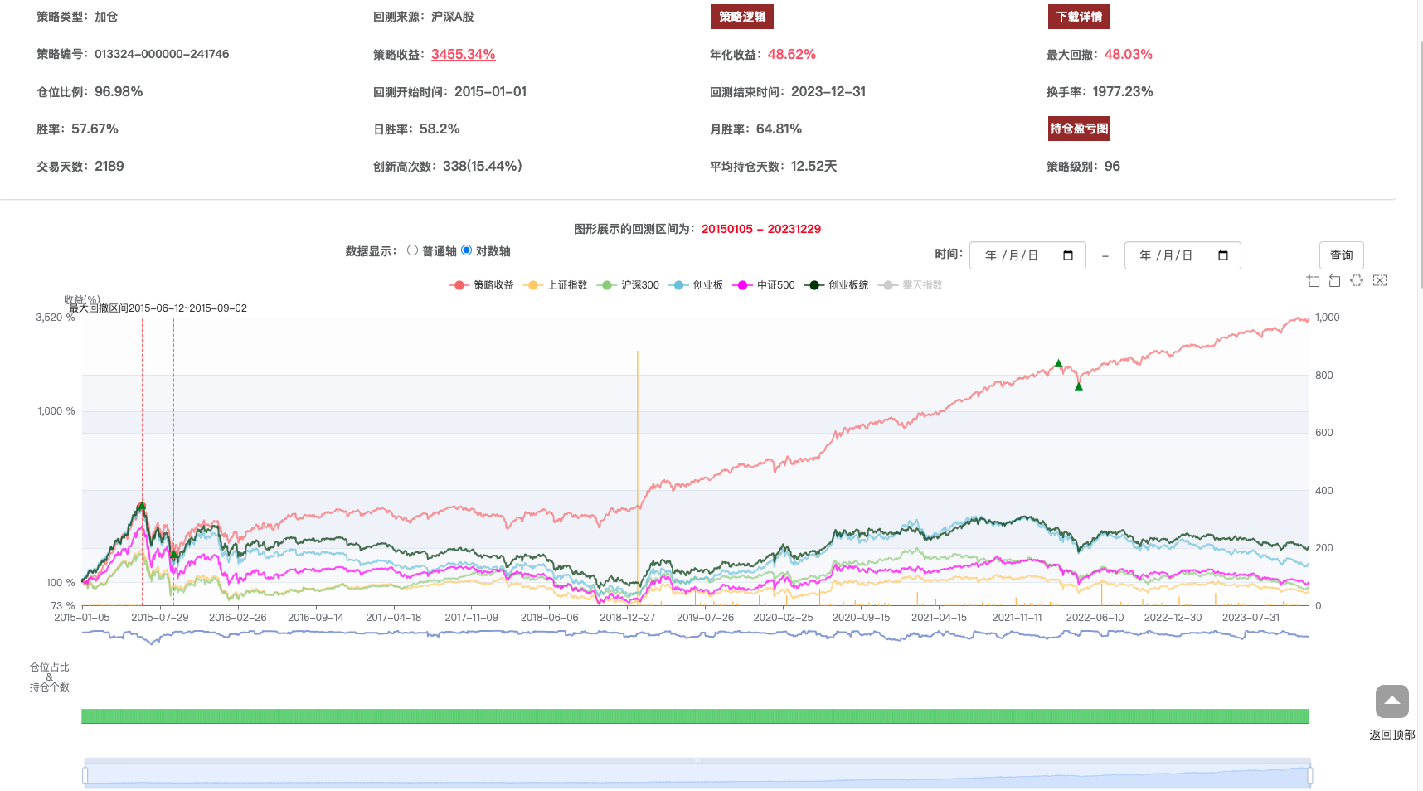
Task: Click the 胜率 value 57.67%
Action: [95, 129]
